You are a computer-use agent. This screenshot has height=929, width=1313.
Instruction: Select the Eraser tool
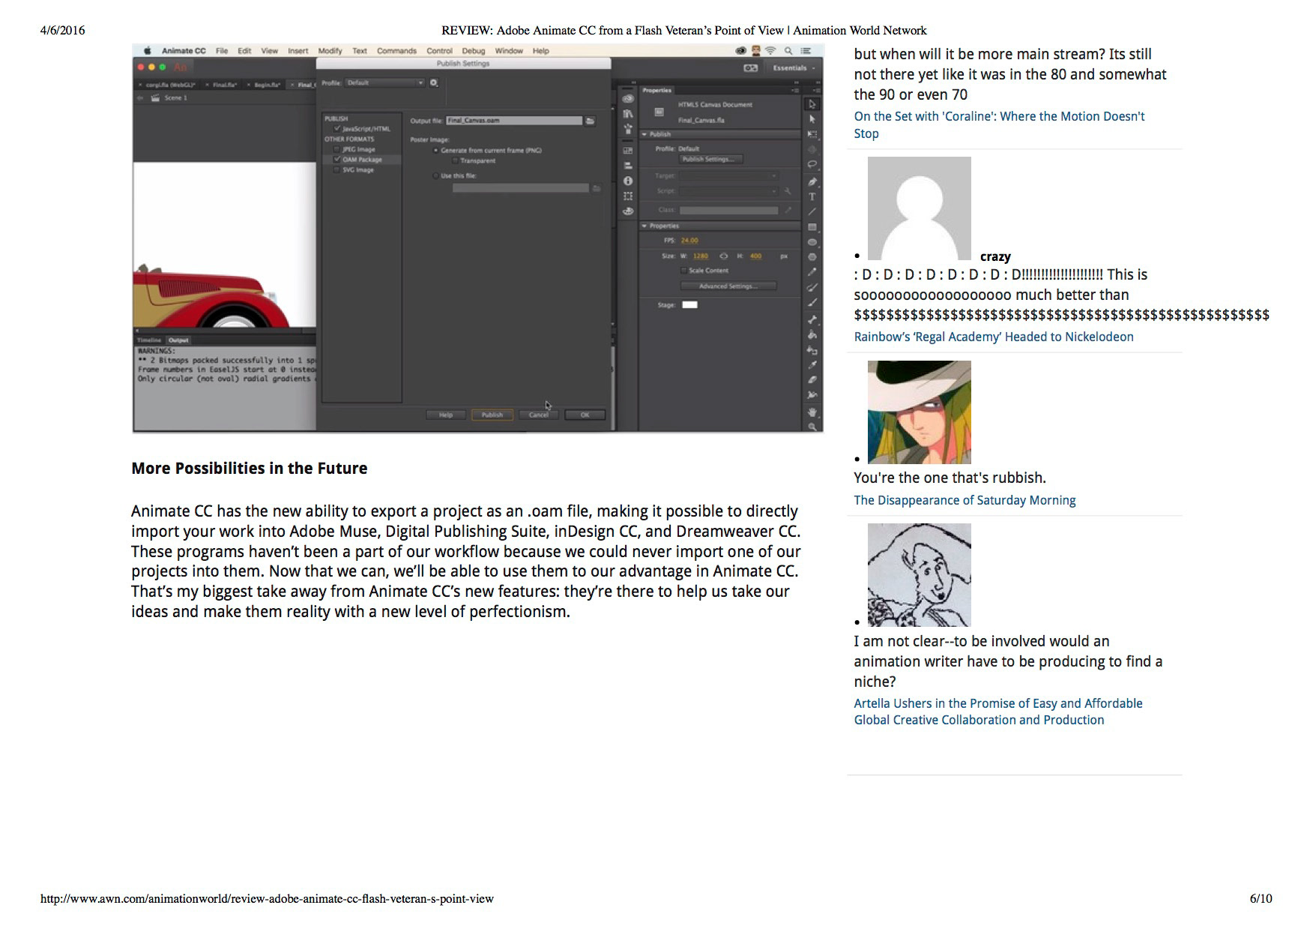tap(812, 380)
